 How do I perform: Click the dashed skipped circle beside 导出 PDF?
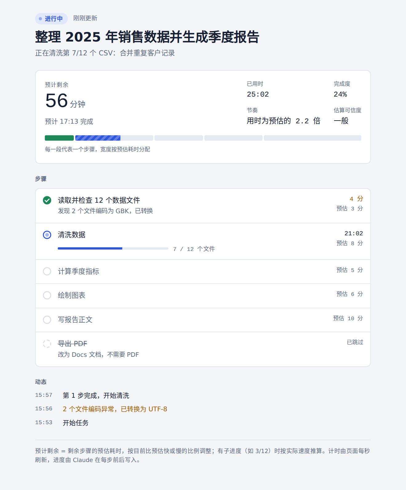(x=47, y=344)
